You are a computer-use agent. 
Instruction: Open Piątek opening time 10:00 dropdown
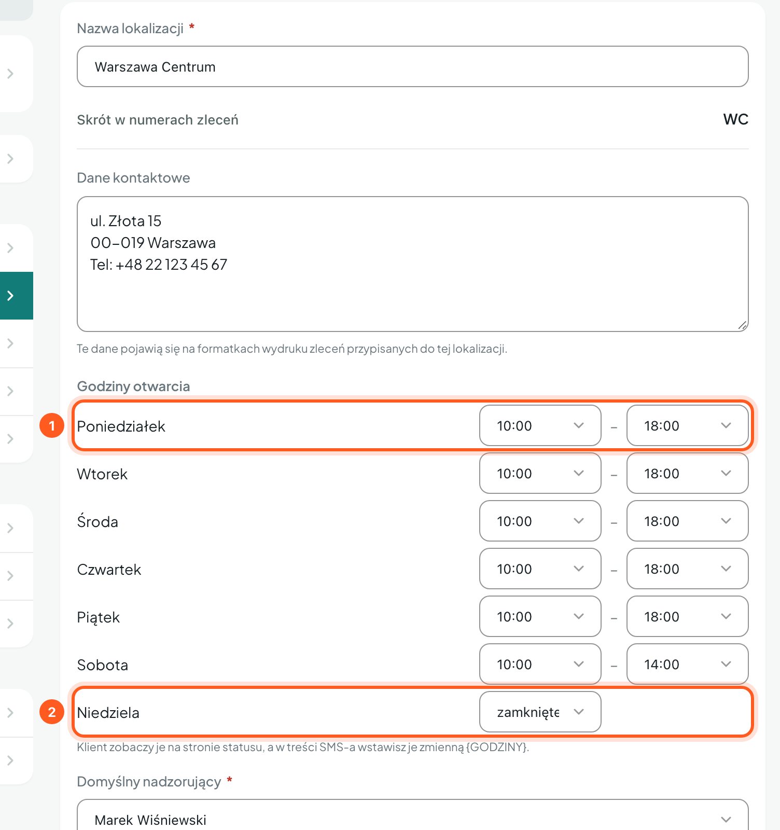(540, 616)
